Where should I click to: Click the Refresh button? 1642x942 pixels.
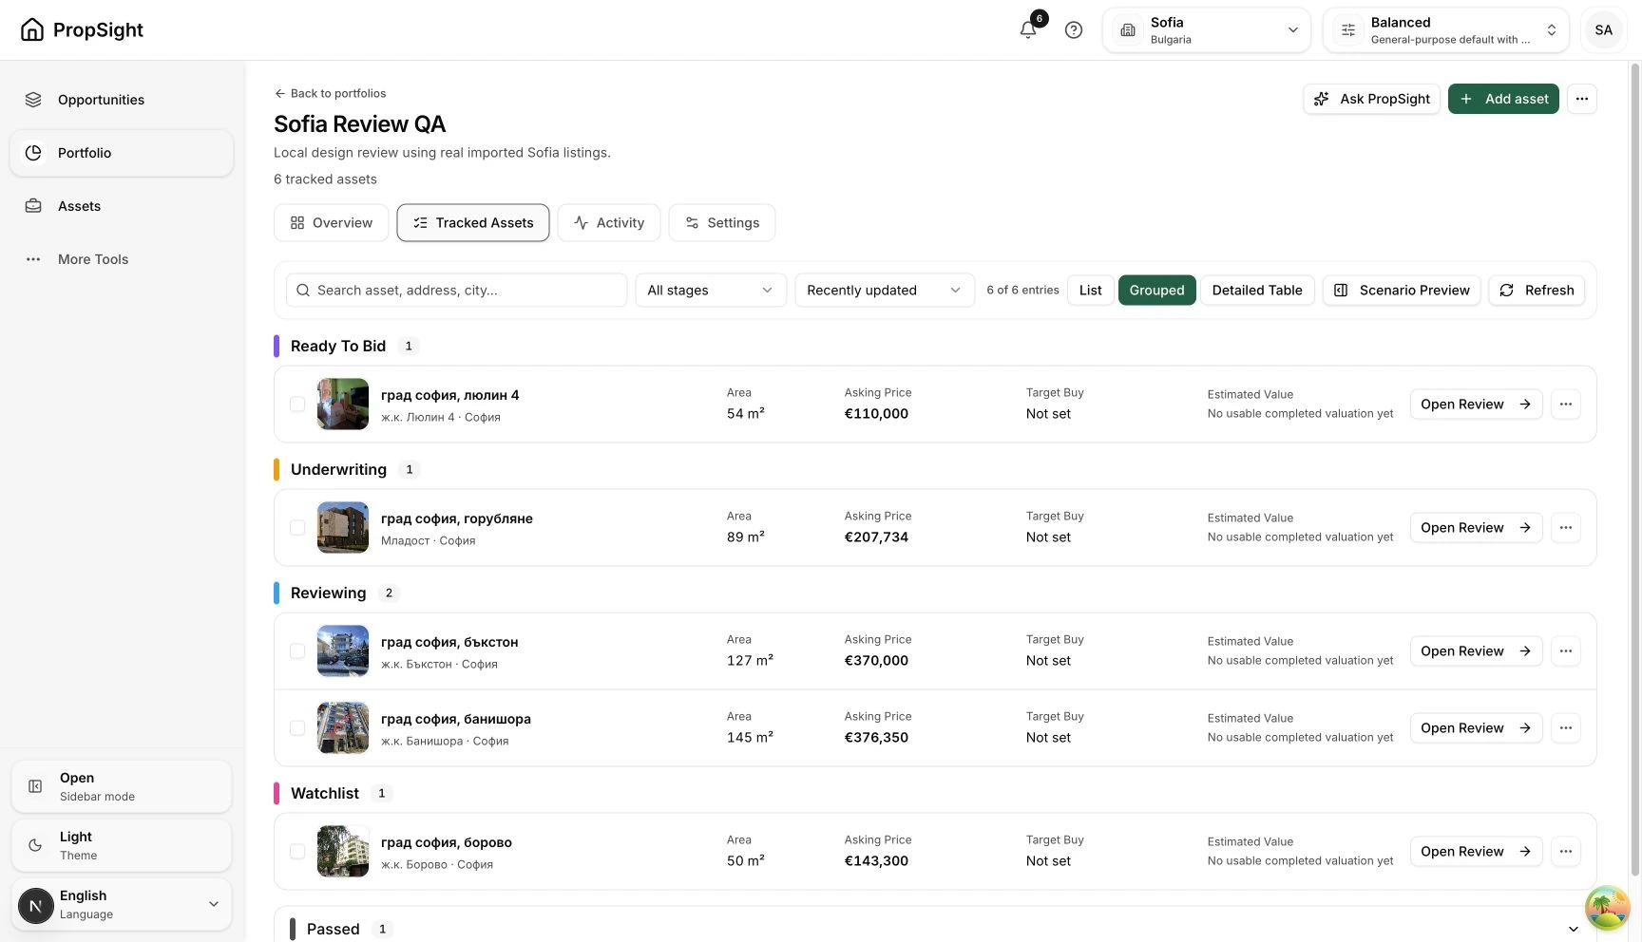pos(1537,291)
